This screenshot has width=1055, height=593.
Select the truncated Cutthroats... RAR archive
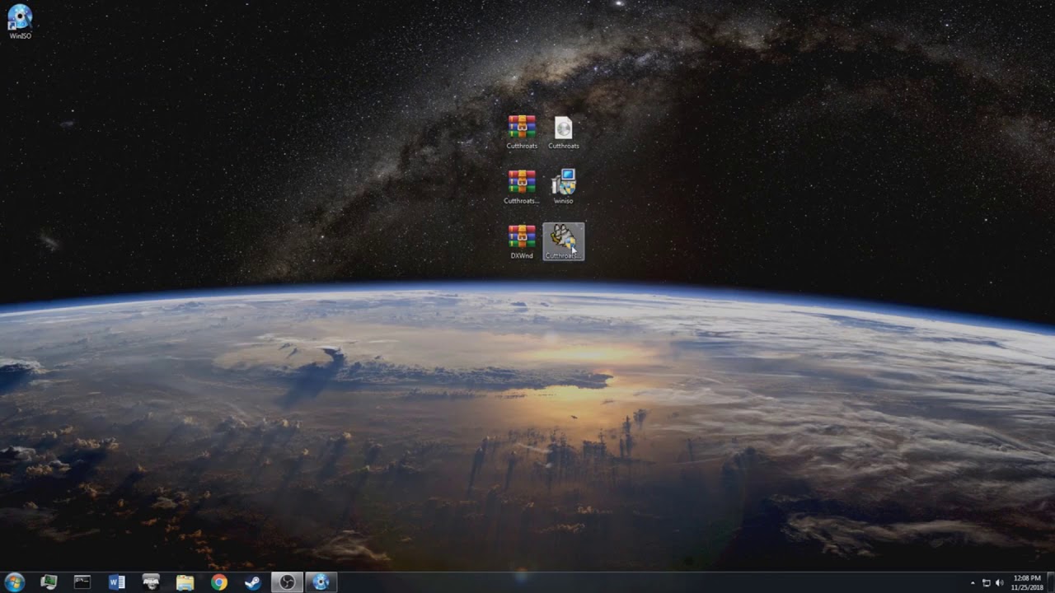pos(522,187)
